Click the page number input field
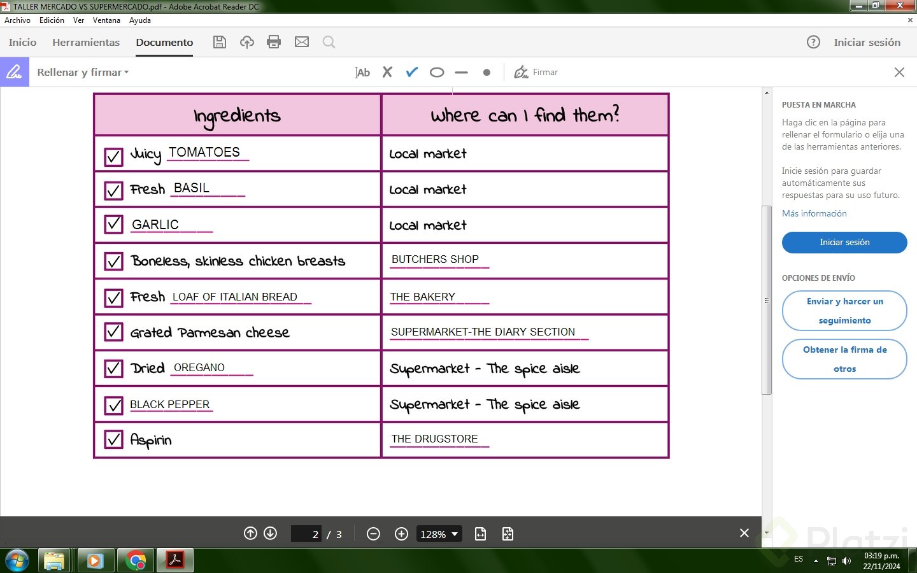917x573 pixels. pyautogui.click(x=306, y=534)
